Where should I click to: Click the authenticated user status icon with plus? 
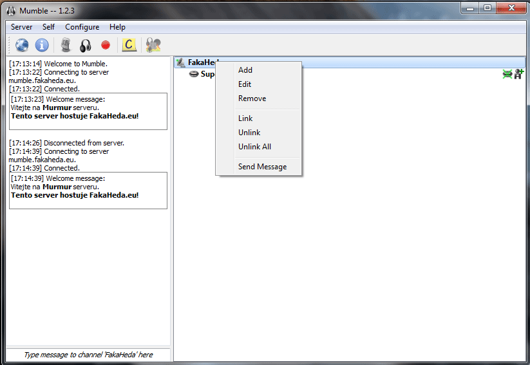(x=519, y=74)
